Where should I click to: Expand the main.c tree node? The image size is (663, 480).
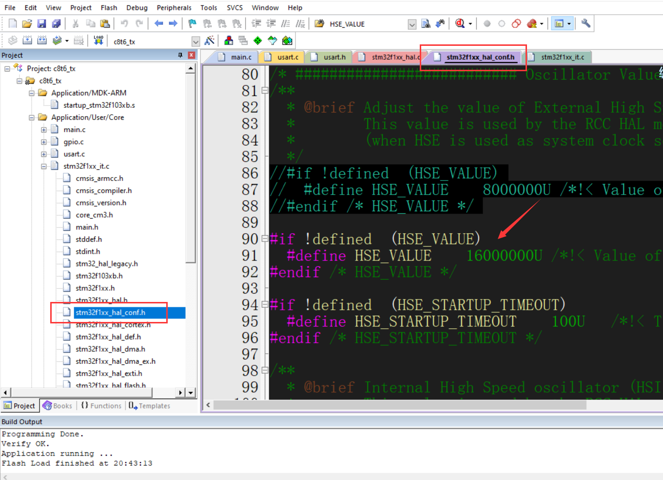pyautogui.click(x=44, y=130)
